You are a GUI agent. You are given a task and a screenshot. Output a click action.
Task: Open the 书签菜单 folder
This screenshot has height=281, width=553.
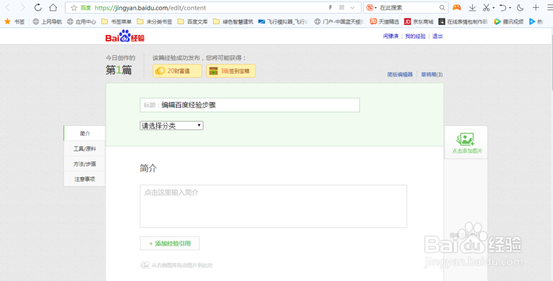(116, 22)
